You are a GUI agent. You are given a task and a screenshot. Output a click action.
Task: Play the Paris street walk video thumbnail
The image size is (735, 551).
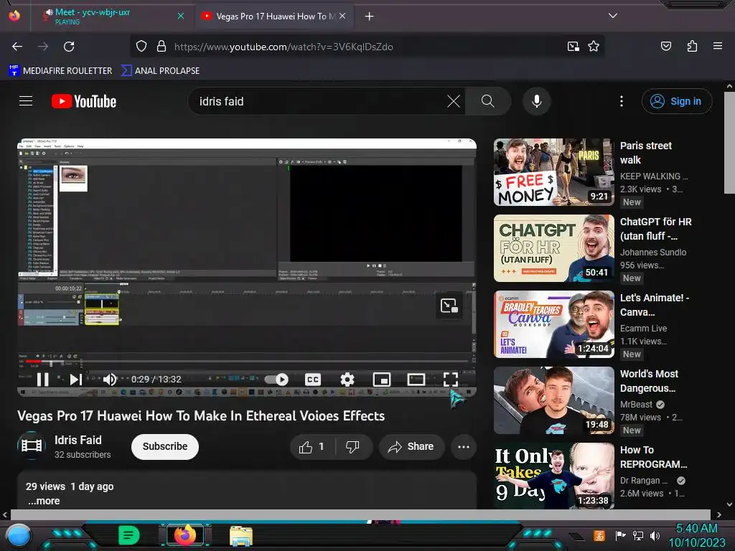(x=553, y=172)
